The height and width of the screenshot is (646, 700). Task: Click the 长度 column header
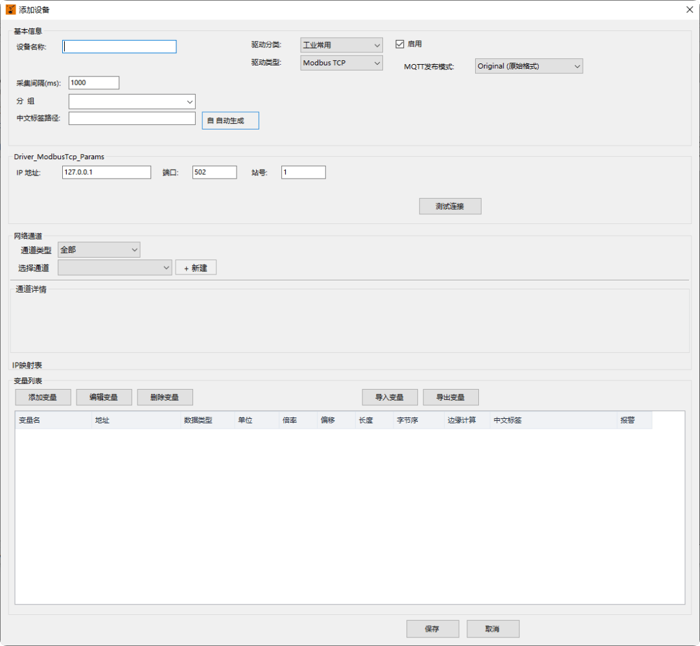(x=374, y=420)
